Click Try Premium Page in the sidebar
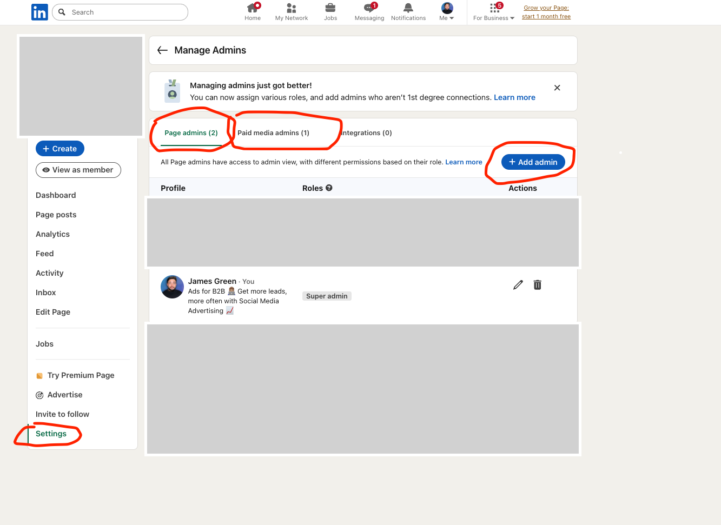Image resolution: width=721 pixels, height=525 pixels. pyautogui.click(x=75, y=375)
